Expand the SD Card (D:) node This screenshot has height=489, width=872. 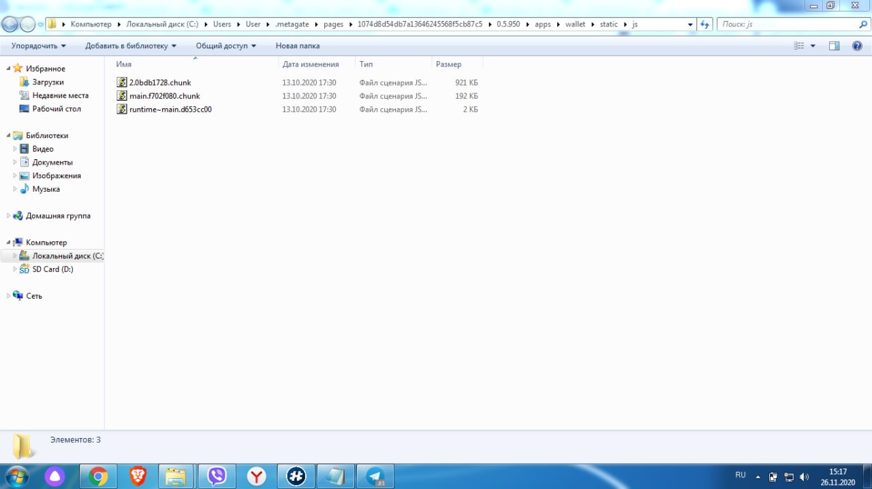tap(15, 269)
